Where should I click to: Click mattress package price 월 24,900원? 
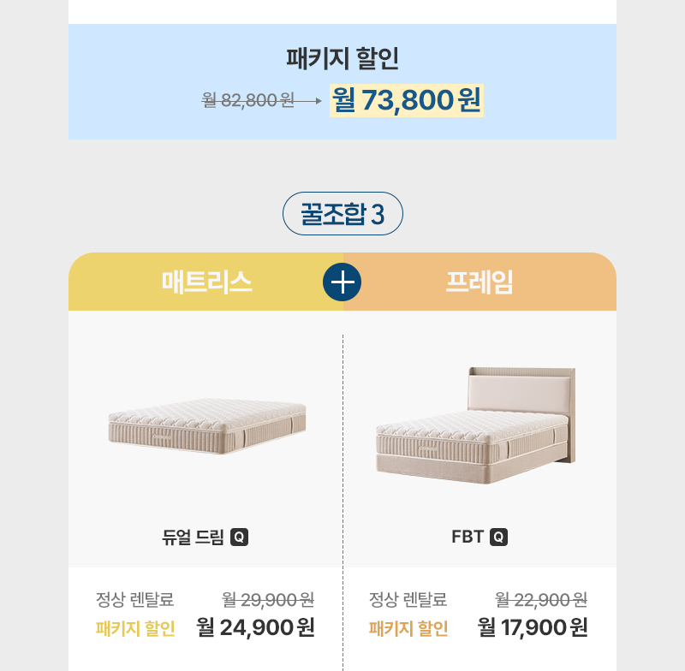click(255, 627)
